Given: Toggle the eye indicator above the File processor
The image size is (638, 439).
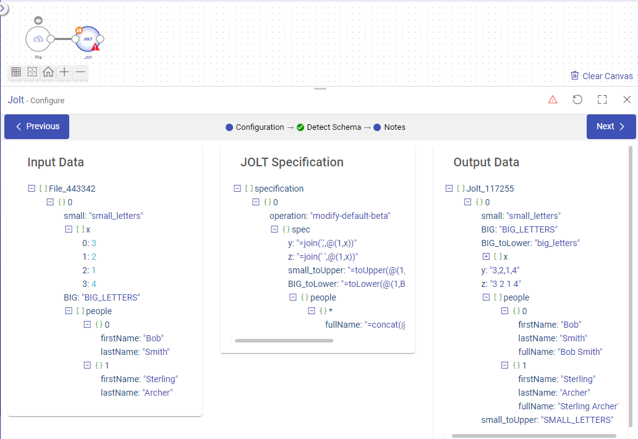Looking at the screenshot, I should (38, 20).
